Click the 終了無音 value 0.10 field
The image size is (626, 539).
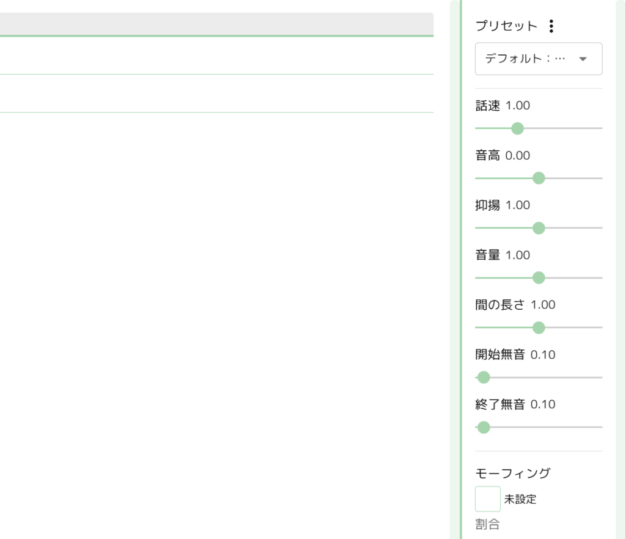click(x=543, y=405)
